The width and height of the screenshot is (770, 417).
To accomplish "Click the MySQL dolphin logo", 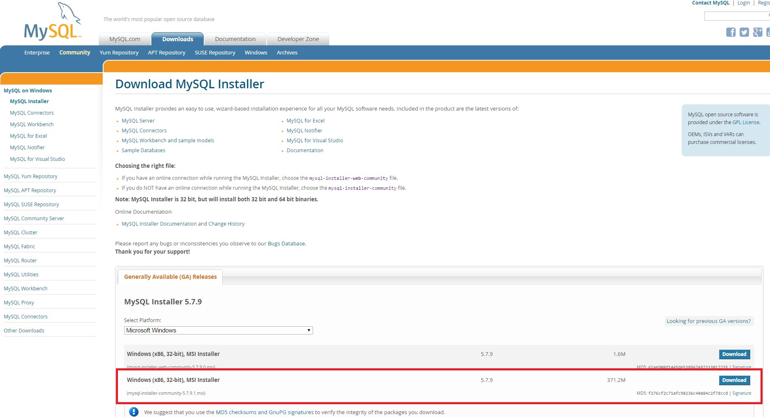I will click(52, 21).
